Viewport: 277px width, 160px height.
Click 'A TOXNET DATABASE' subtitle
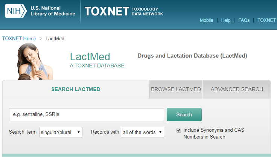97,66
